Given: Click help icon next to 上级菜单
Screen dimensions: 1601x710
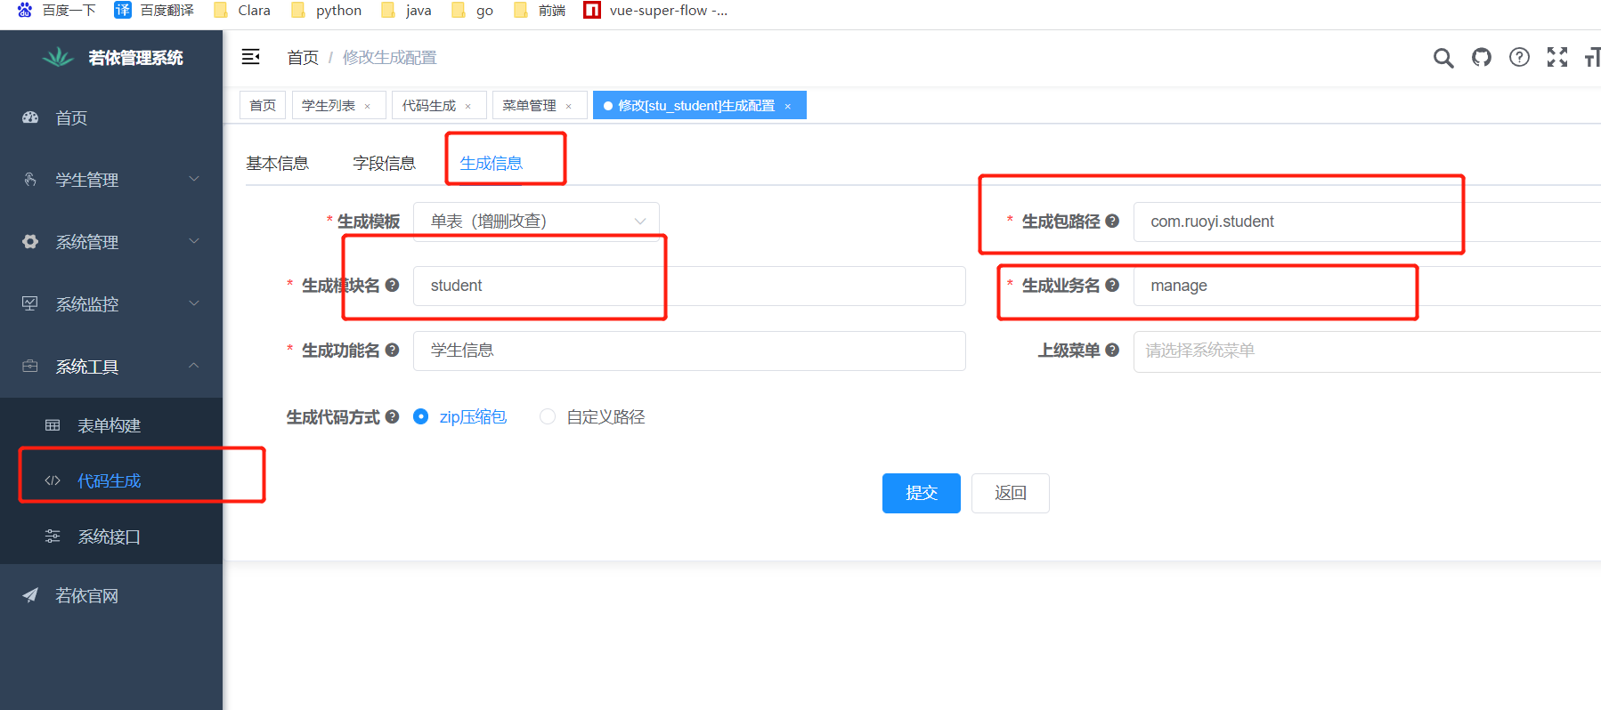Looking at the screenshot, I should click(x=1112, y=350).
